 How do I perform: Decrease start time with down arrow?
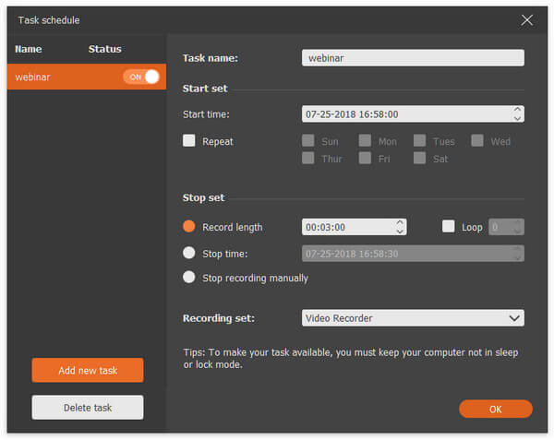pos(517,119)
